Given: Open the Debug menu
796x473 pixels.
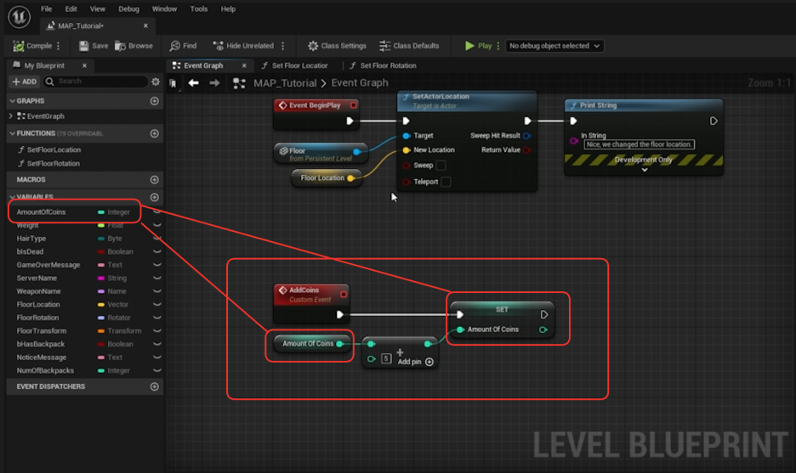Looking at the screenshot, I should tap(128, 8).
